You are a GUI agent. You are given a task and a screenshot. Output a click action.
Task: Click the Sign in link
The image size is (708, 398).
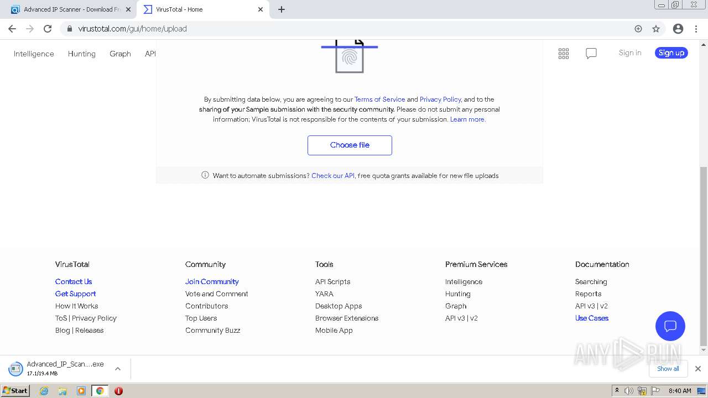coord(630,53)
